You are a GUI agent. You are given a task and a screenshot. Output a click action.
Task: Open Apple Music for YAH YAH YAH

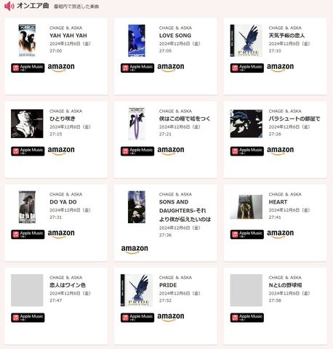tap(28, 68)
